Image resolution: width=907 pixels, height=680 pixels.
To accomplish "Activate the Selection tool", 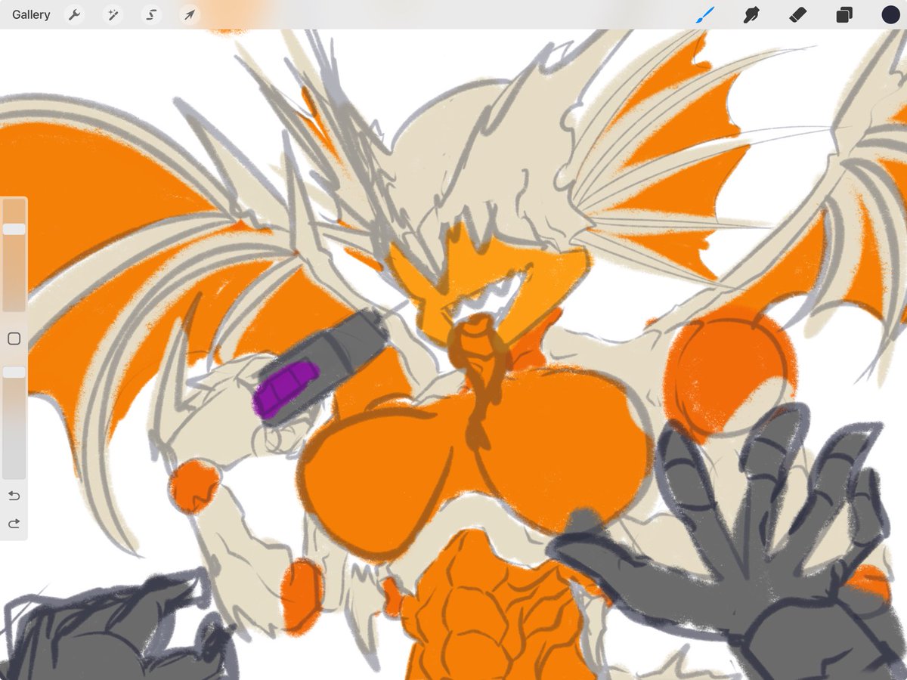I will (151, 14).
